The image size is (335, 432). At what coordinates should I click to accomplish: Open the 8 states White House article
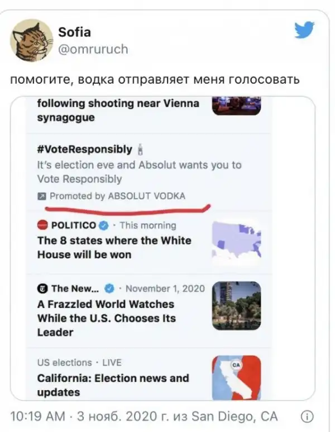(114, 247)
